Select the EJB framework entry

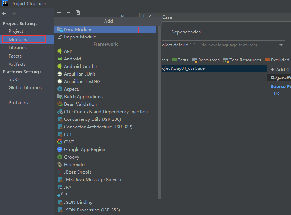[106, 134]
